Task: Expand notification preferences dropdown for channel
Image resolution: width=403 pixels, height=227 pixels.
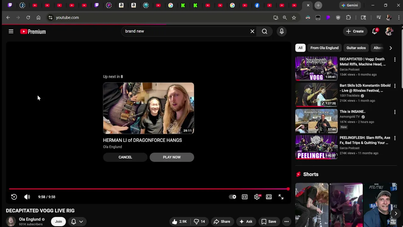Action: pyautogui.click(x=77, y=221)
